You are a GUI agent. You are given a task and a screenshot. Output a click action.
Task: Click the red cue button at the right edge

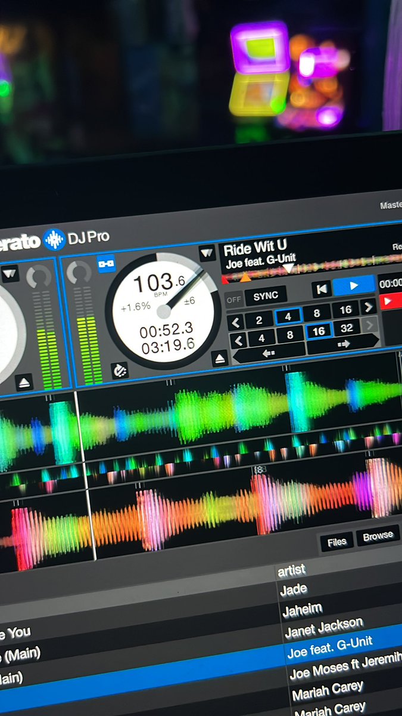(391, 301)
